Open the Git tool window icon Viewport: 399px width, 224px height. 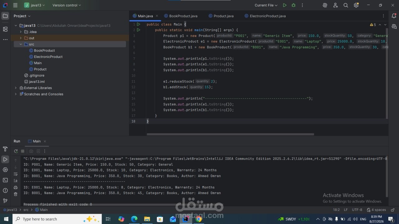pos(5,201)
